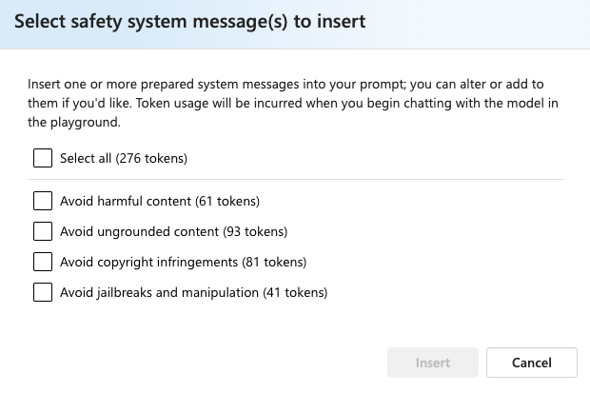
Task: Toggle the Avoid copyright infringements checkbox
Action: pyautogui.click(x=43, y=262)
